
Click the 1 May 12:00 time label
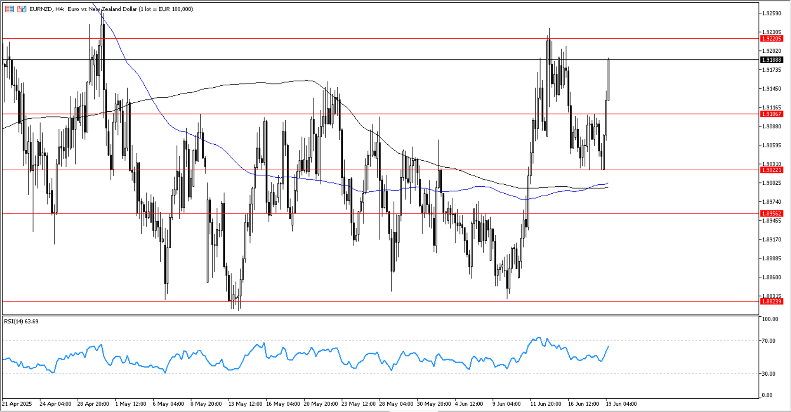pyautogui.click(x=131, y=404)
